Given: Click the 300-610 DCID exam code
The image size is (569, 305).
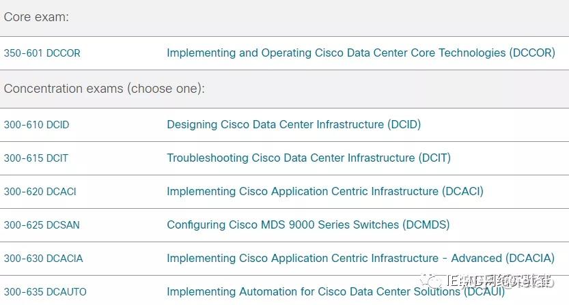Looking at the screenshot, I should click(36, 125).
